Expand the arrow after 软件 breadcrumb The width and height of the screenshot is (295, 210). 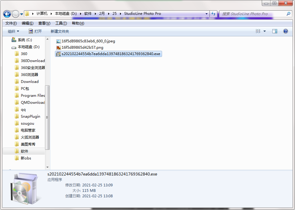click(x=96, y=14)
